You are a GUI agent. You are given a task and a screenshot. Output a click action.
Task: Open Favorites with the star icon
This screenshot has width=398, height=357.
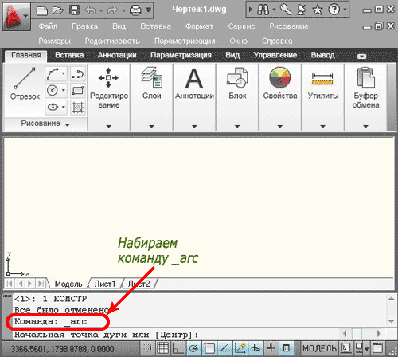point(318,10)
